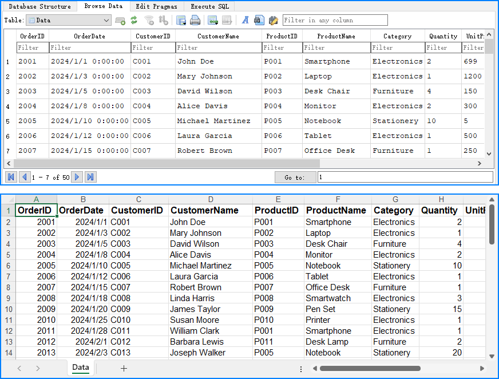Print the current table
The width and height of the screenshot is (499, 379).
(x=194, y=20)
